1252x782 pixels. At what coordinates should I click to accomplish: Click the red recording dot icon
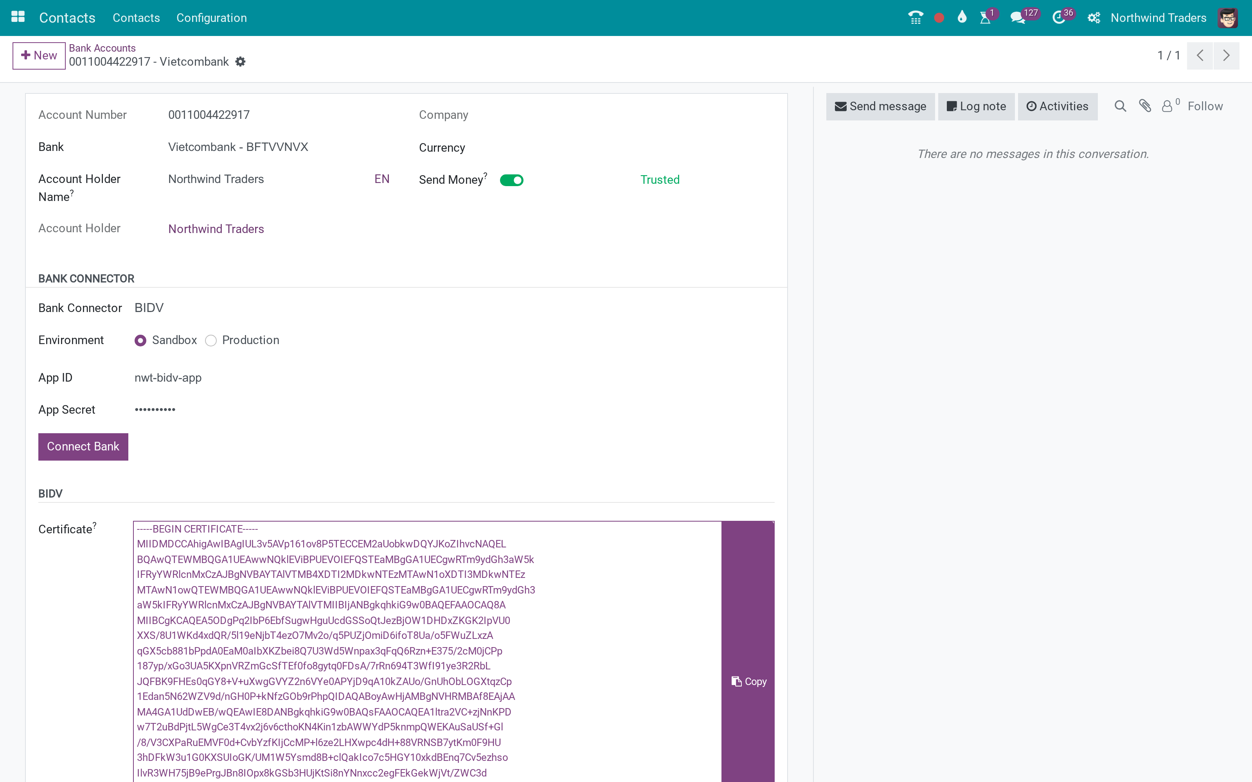[x=939, y=18]
